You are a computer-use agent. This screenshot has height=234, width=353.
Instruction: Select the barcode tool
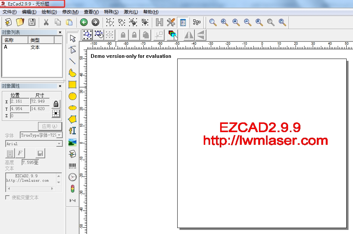coord(72,166)
